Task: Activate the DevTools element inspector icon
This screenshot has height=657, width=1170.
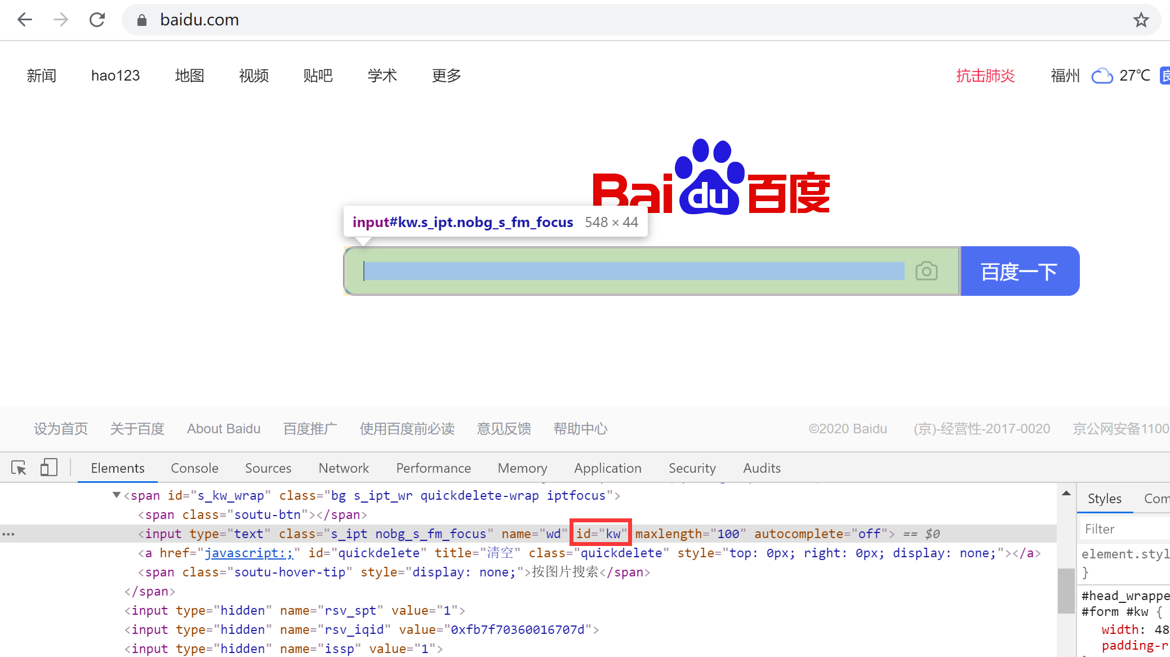Action: tap(19, 468)
